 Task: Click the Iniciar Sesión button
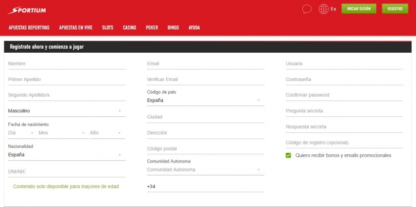[x=359, y=9]
